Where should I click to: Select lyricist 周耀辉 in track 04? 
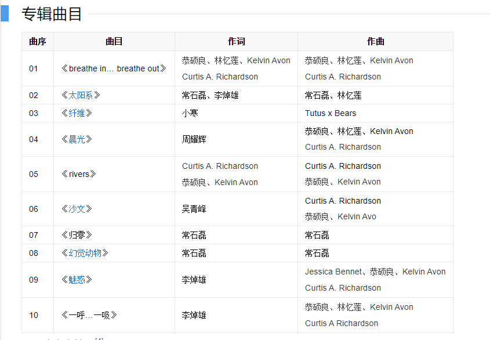tap(194, 139)
